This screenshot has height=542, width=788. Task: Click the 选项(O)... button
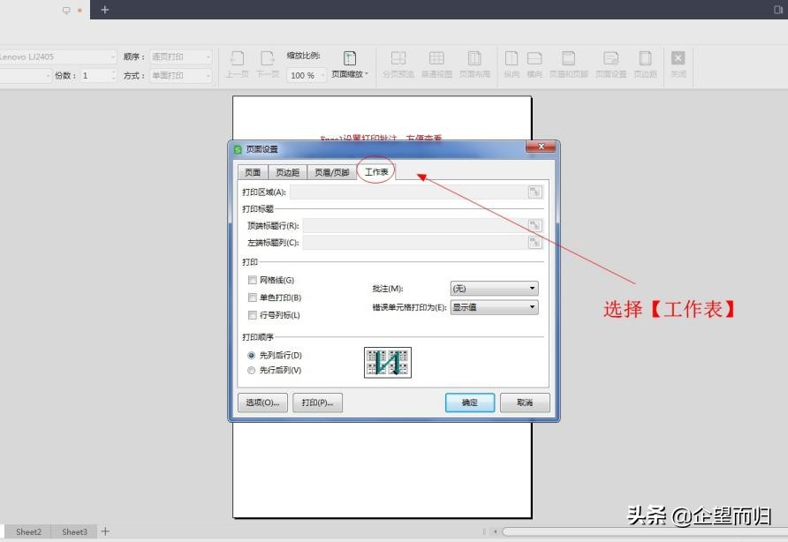click(x=261, y=403)
